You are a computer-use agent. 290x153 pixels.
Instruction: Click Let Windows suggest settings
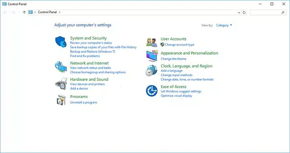[x=181, y=91]
